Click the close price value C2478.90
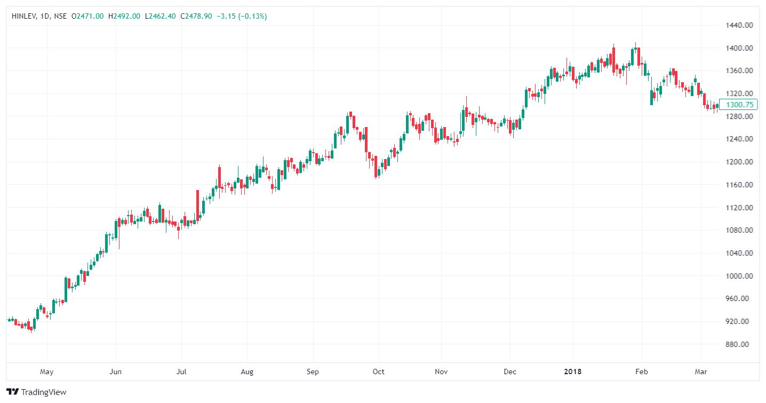766x403 pixels. click(196, 17)
